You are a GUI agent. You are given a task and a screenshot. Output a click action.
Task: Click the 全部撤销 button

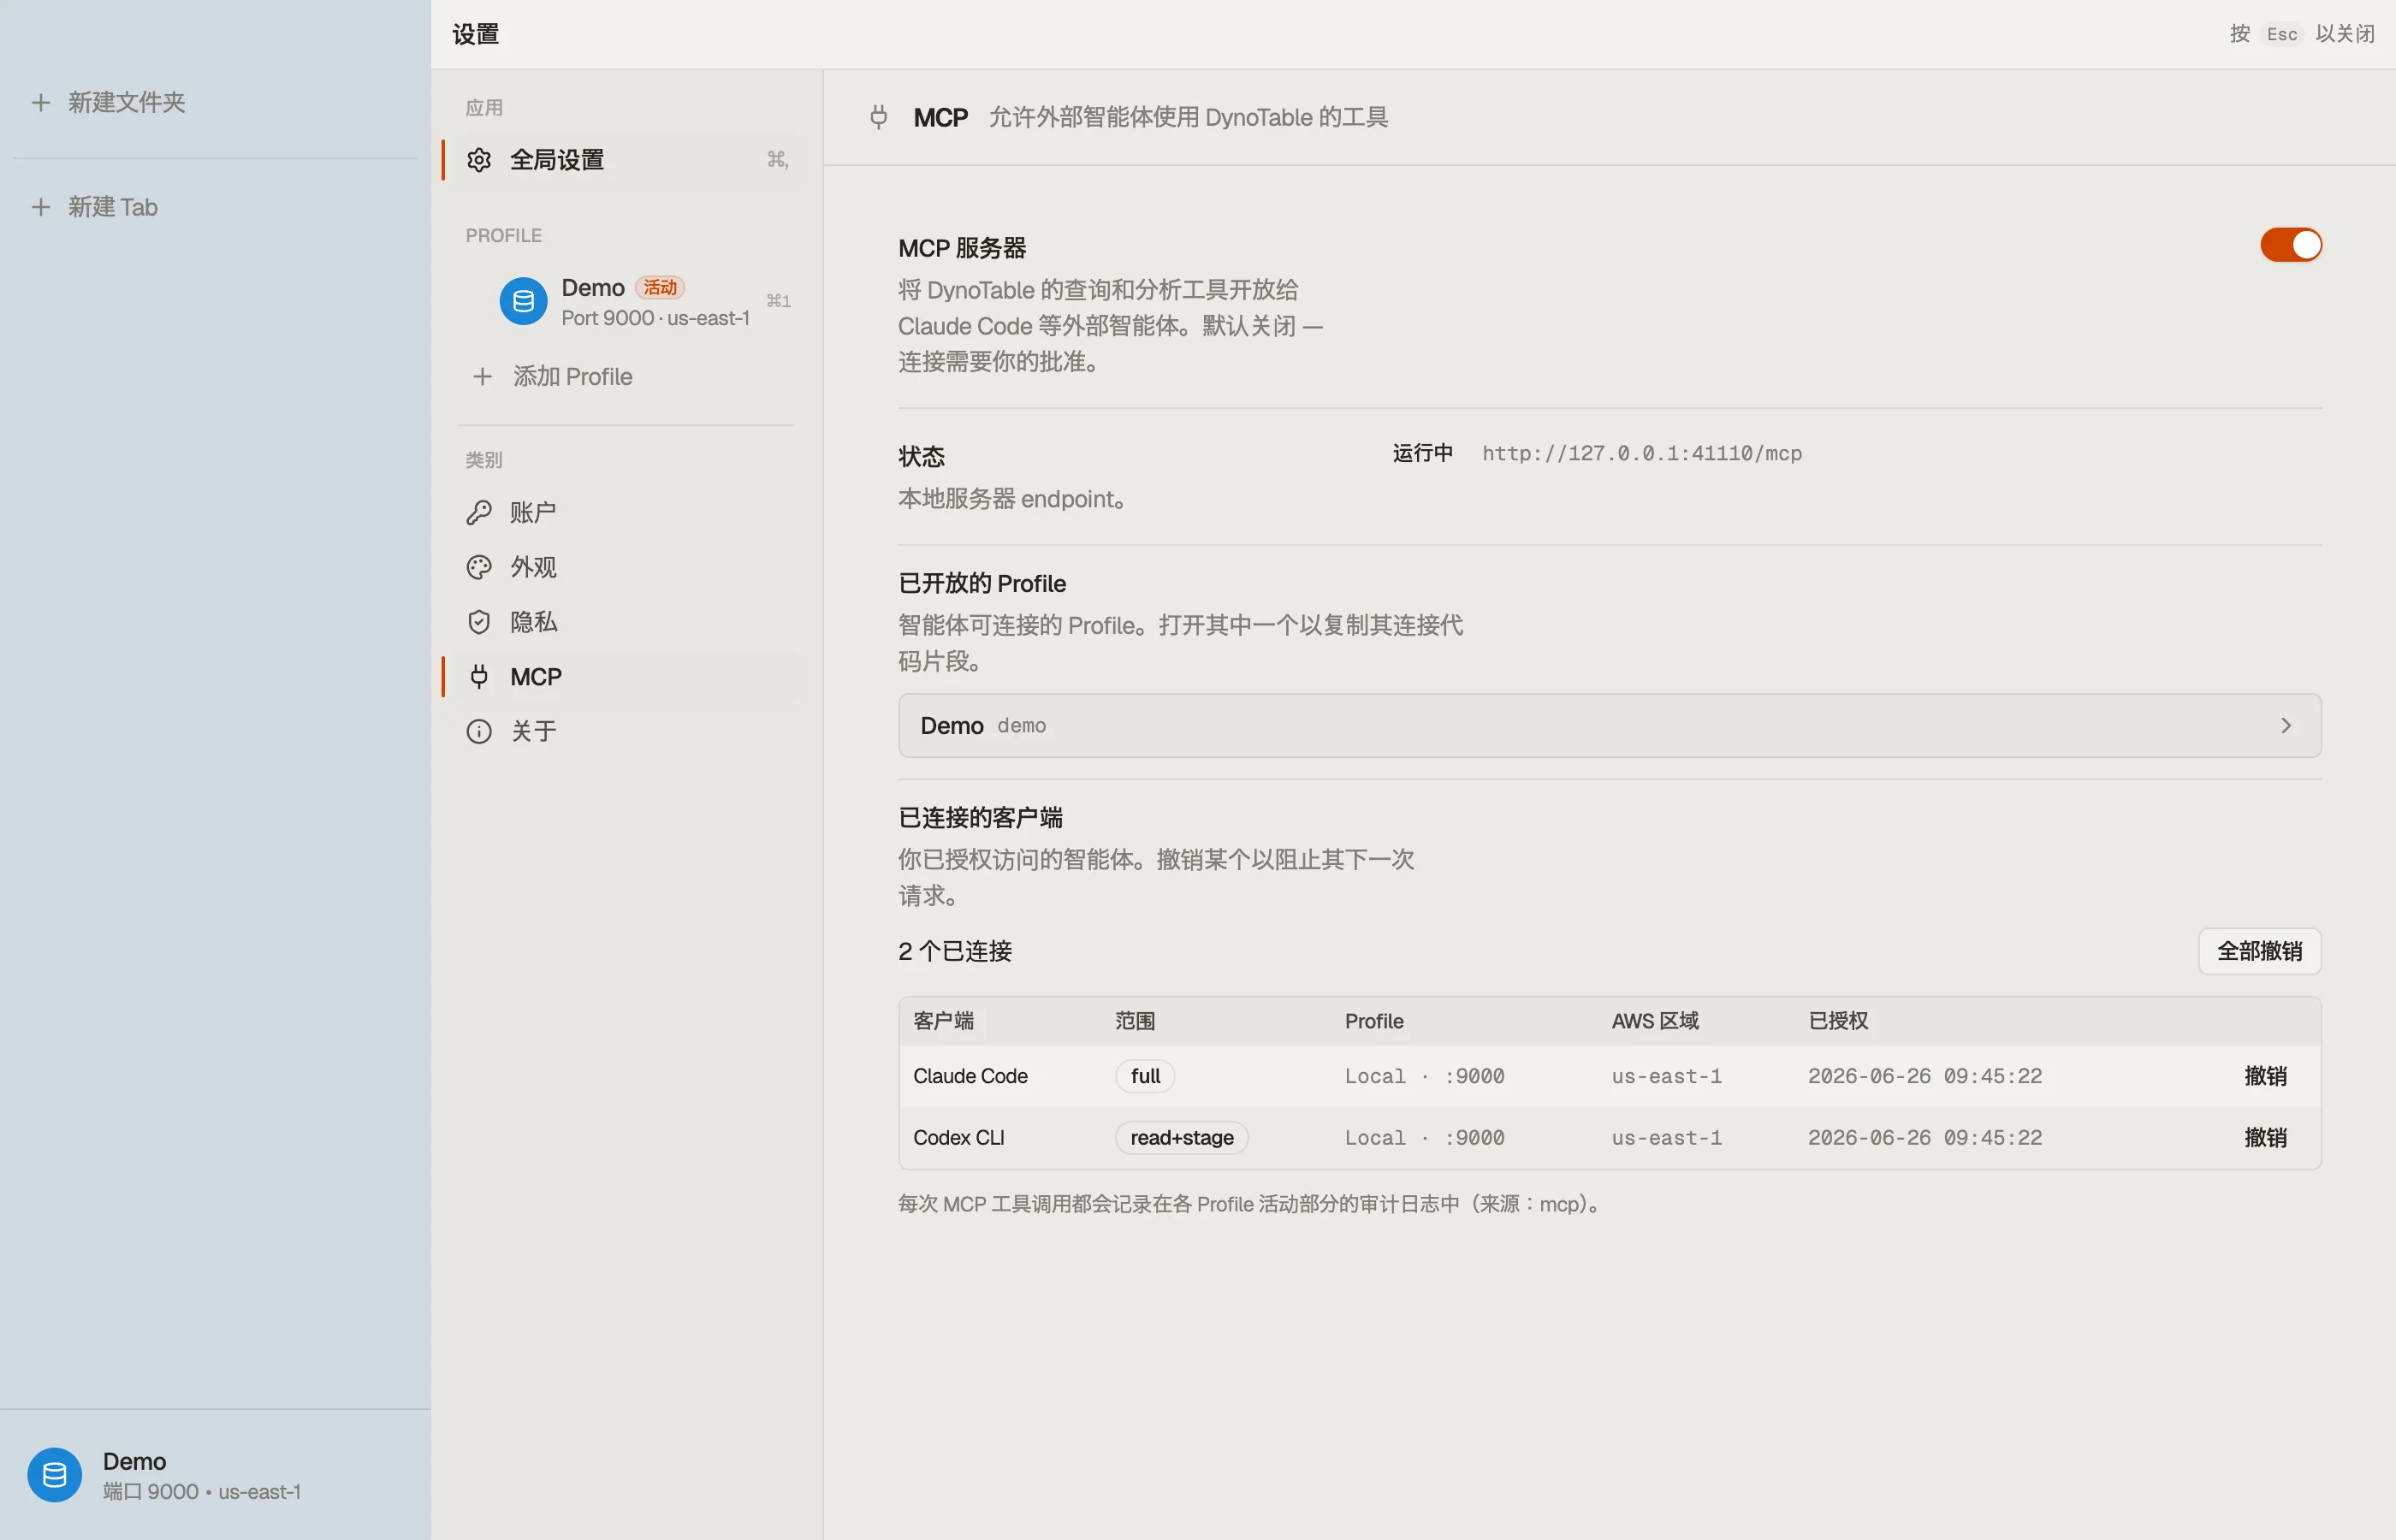[2259, 951]
